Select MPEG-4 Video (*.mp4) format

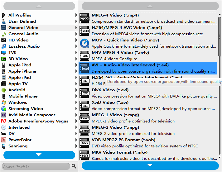coord(148,18)
